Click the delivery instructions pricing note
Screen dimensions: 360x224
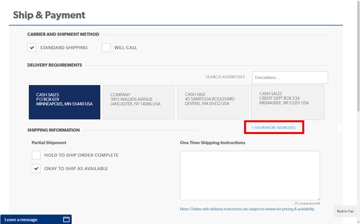(x=247, y=209)
